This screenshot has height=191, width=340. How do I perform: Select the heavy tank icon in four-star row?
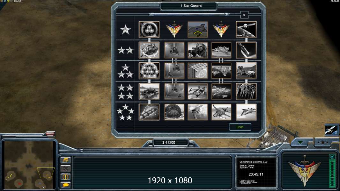[149, 91]
